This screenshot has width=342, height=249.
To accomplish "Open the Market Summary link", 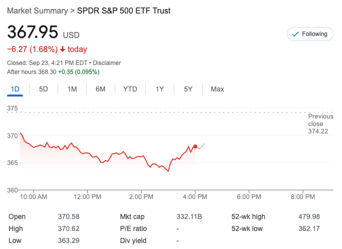I will click(x=38, y=10).
